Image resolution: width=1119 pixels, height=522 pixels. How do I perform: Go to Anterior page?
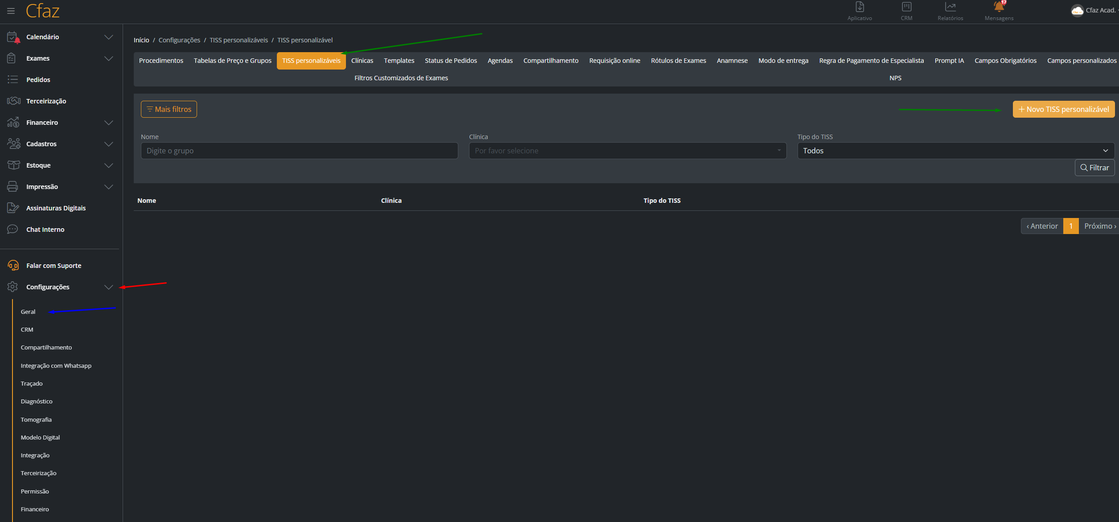point(1042,226)
